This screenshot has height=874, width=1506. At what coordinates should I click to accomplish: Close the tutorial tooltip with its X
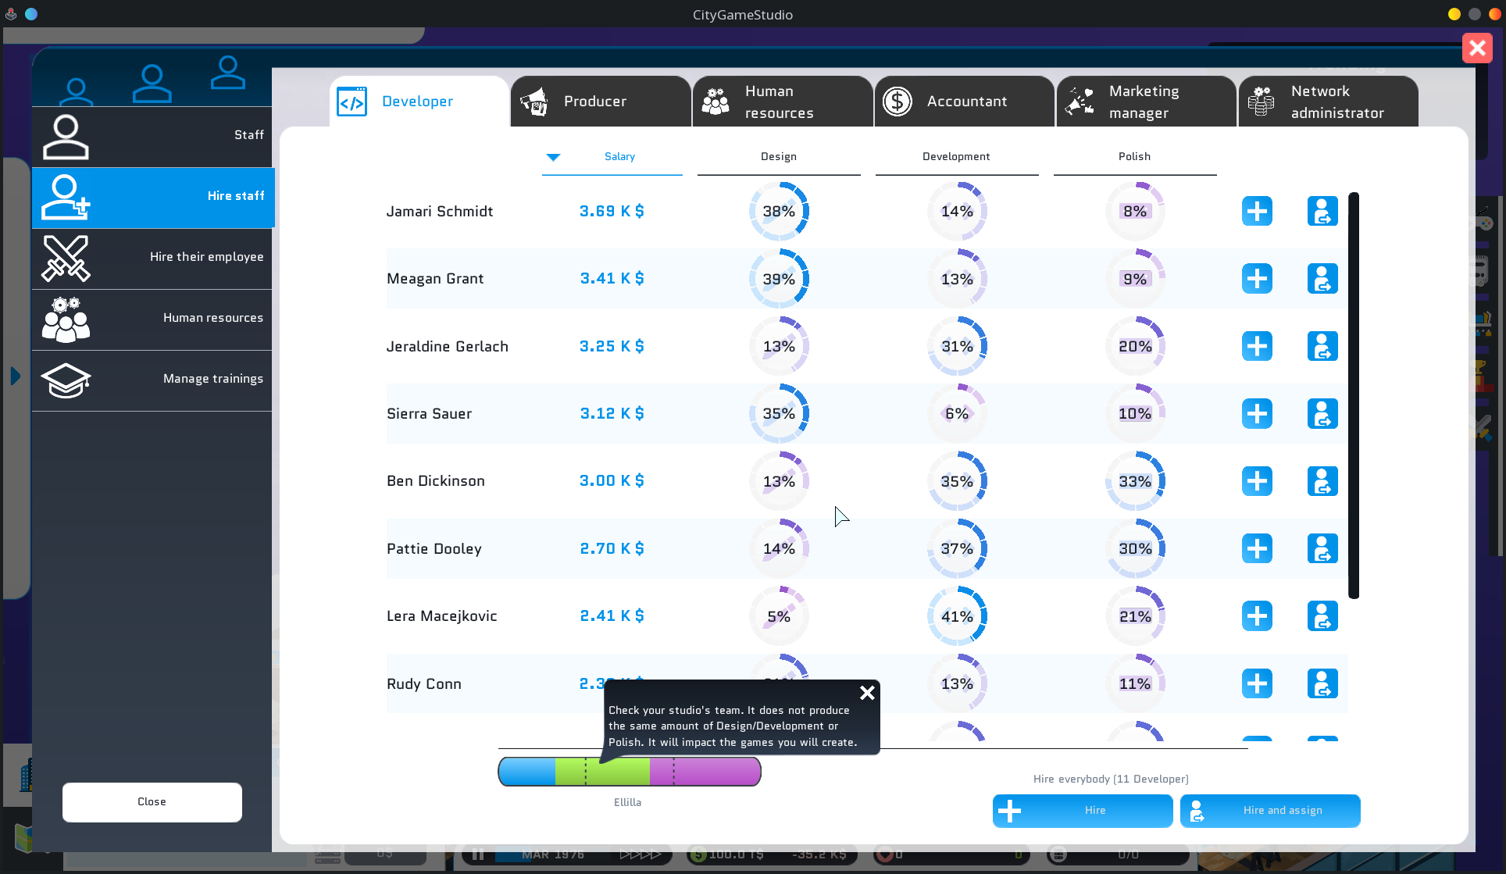click(x=867, y=693)
